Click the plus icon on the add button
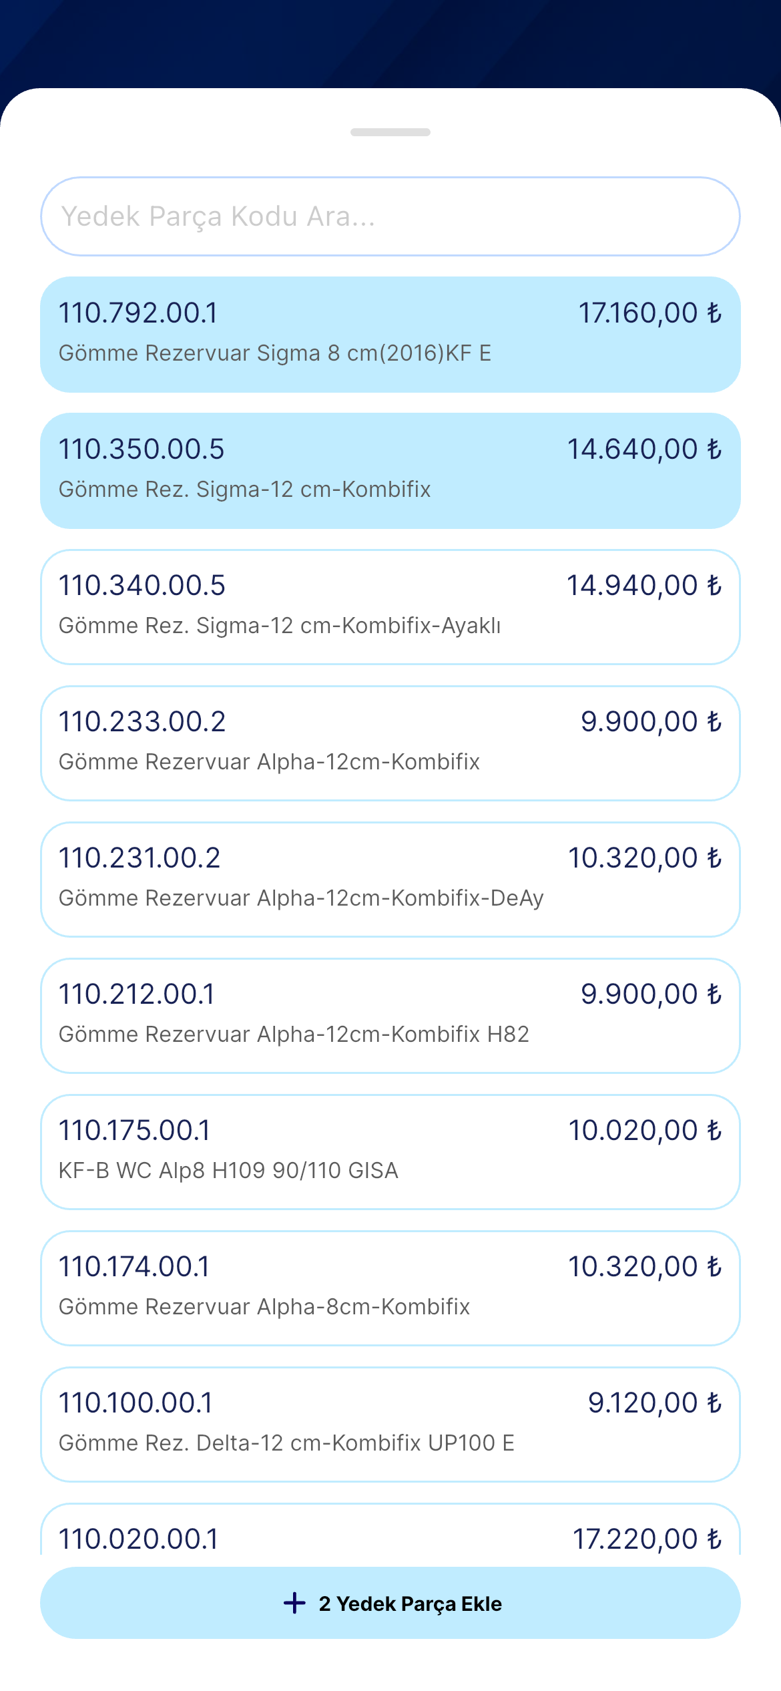The image size is (781, 1691). [x=294, y=1603]
